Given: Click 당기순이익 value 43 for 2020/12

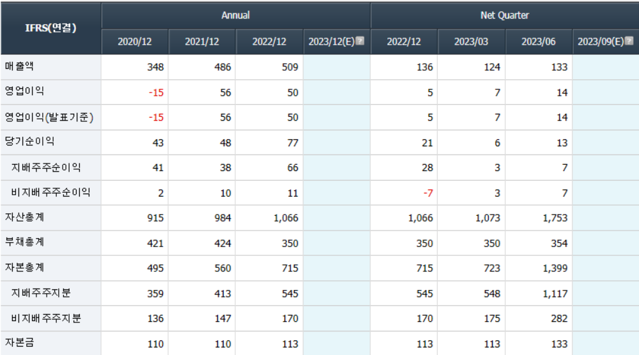Looking at the screenshot, I should coord(158,143).
